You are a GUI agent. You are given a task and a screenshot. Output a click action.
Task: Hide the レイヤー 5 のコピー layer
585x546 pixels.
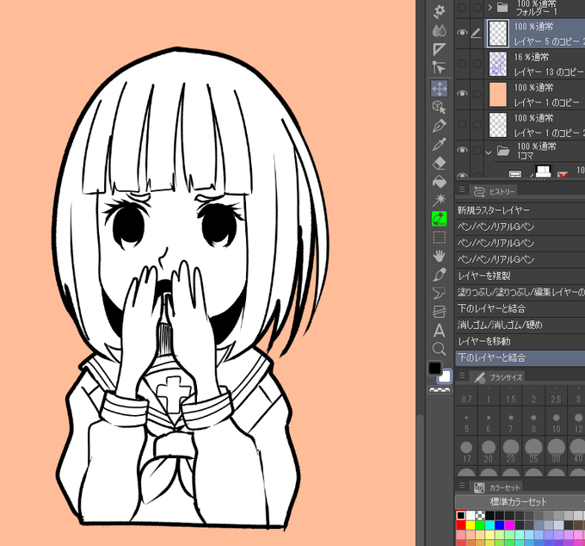point(462,33)
